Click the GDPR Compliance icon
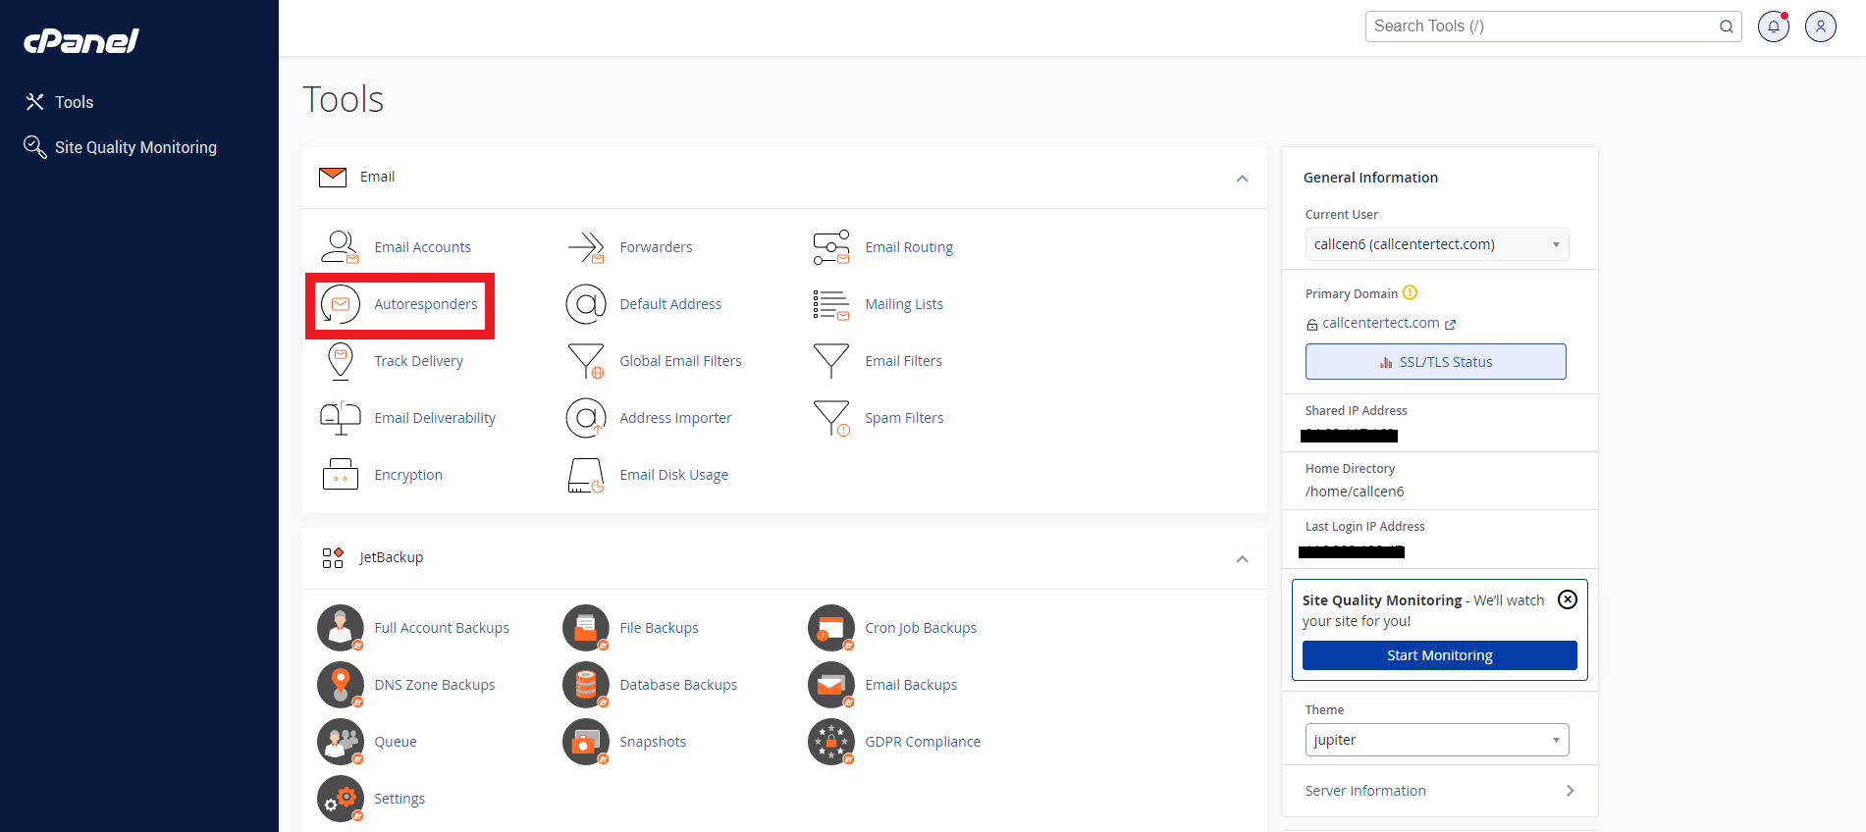Viewport: 1866px width, 832px height. [x=831, y=742]
